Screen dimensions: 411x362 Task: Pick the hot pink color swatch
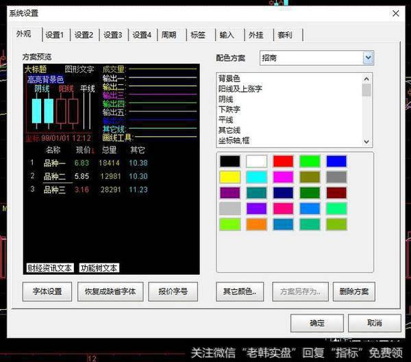pos(283,208)
